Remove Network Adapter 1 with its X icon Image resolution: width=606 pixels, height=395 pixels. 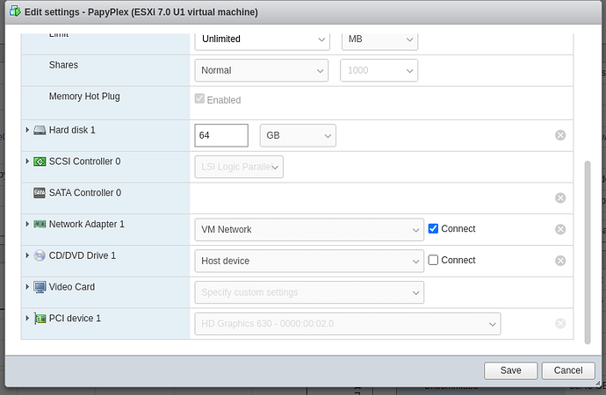(560, 229)
